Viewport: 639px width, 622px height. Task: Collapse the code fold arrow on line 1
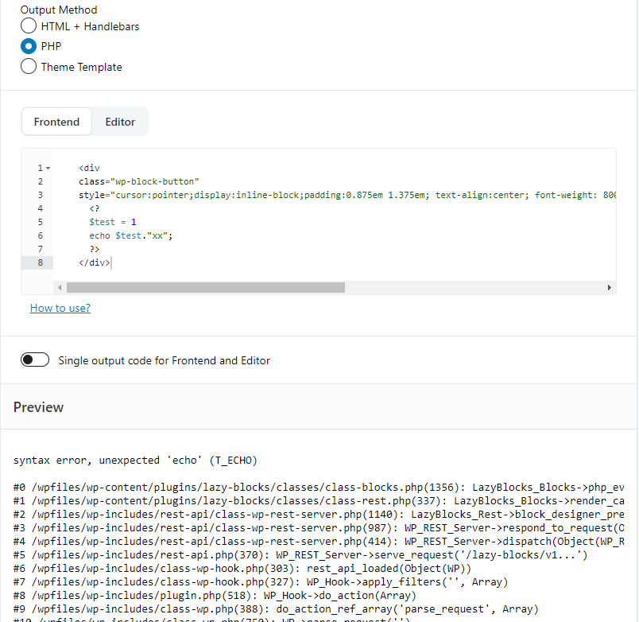(x=48, y=168)
